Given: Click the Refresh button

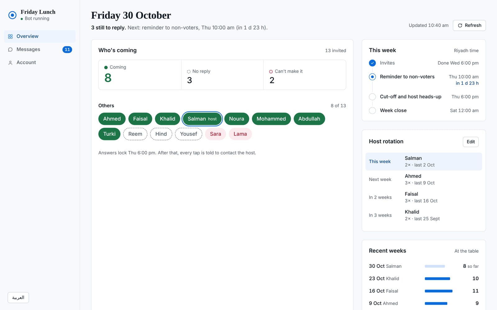Looking at the screenshot, I should pos(469,25).
